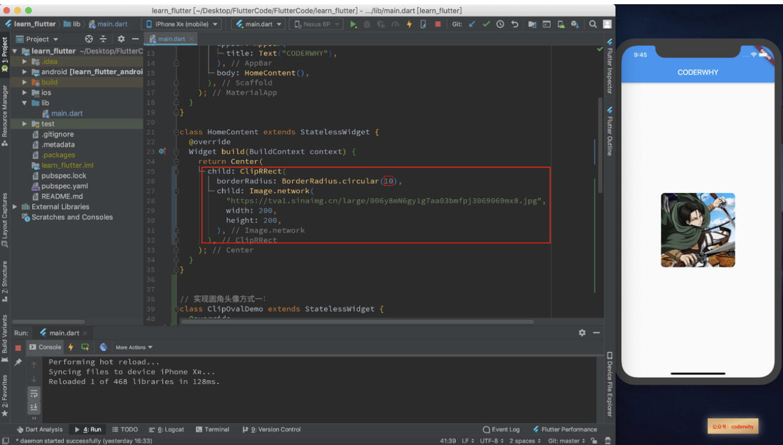Select the Console tab in Run panel
The width and height of the screenshot is (783, 445).
pos(45,347)
